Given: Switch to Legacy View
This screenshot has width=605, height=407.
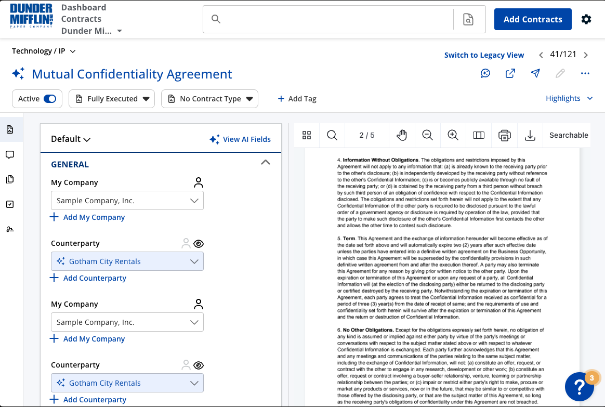Looking at the screenshot, I should 484,55.
